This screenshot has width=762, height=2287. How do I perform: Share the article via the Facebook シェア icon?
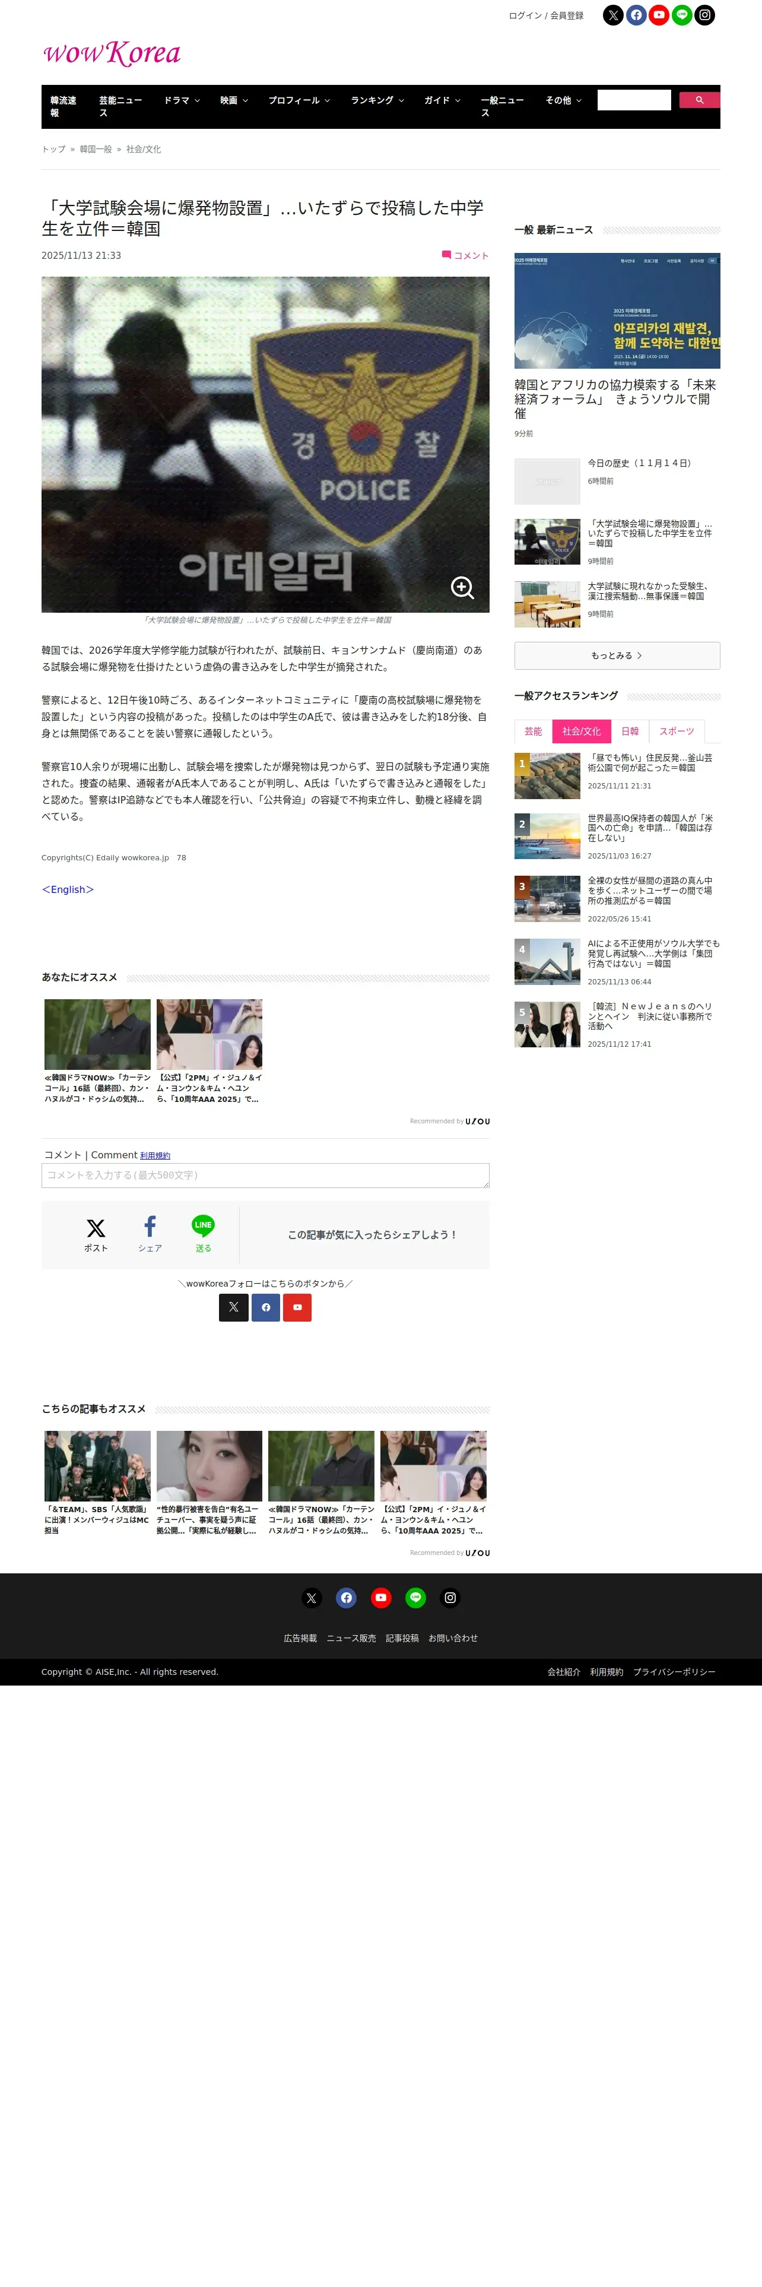(x=150, y=1235)
